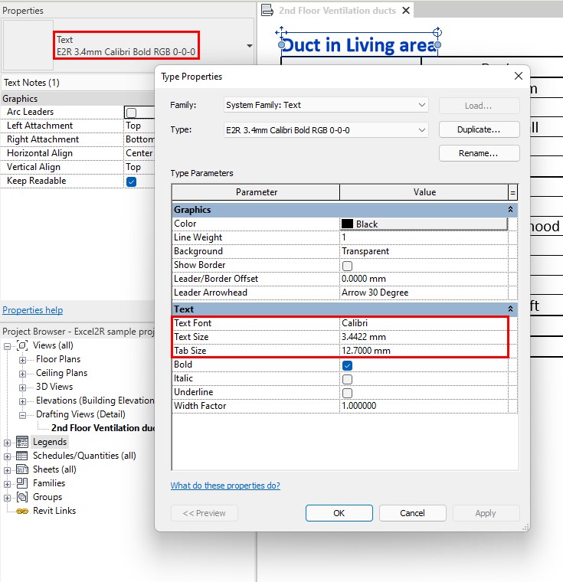Click the Sheets (all) icon
The width and height of the screenshot is (563, 582).
22,469
